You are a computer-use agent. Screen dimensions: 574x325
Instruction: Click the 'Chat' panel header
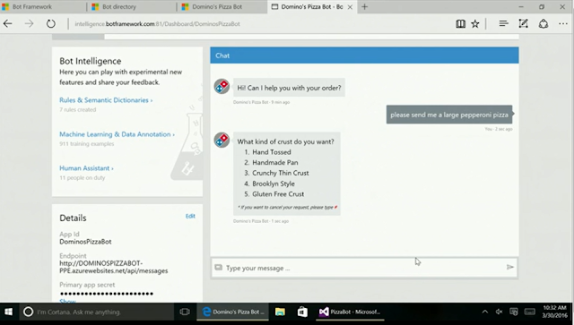point(364,56)
